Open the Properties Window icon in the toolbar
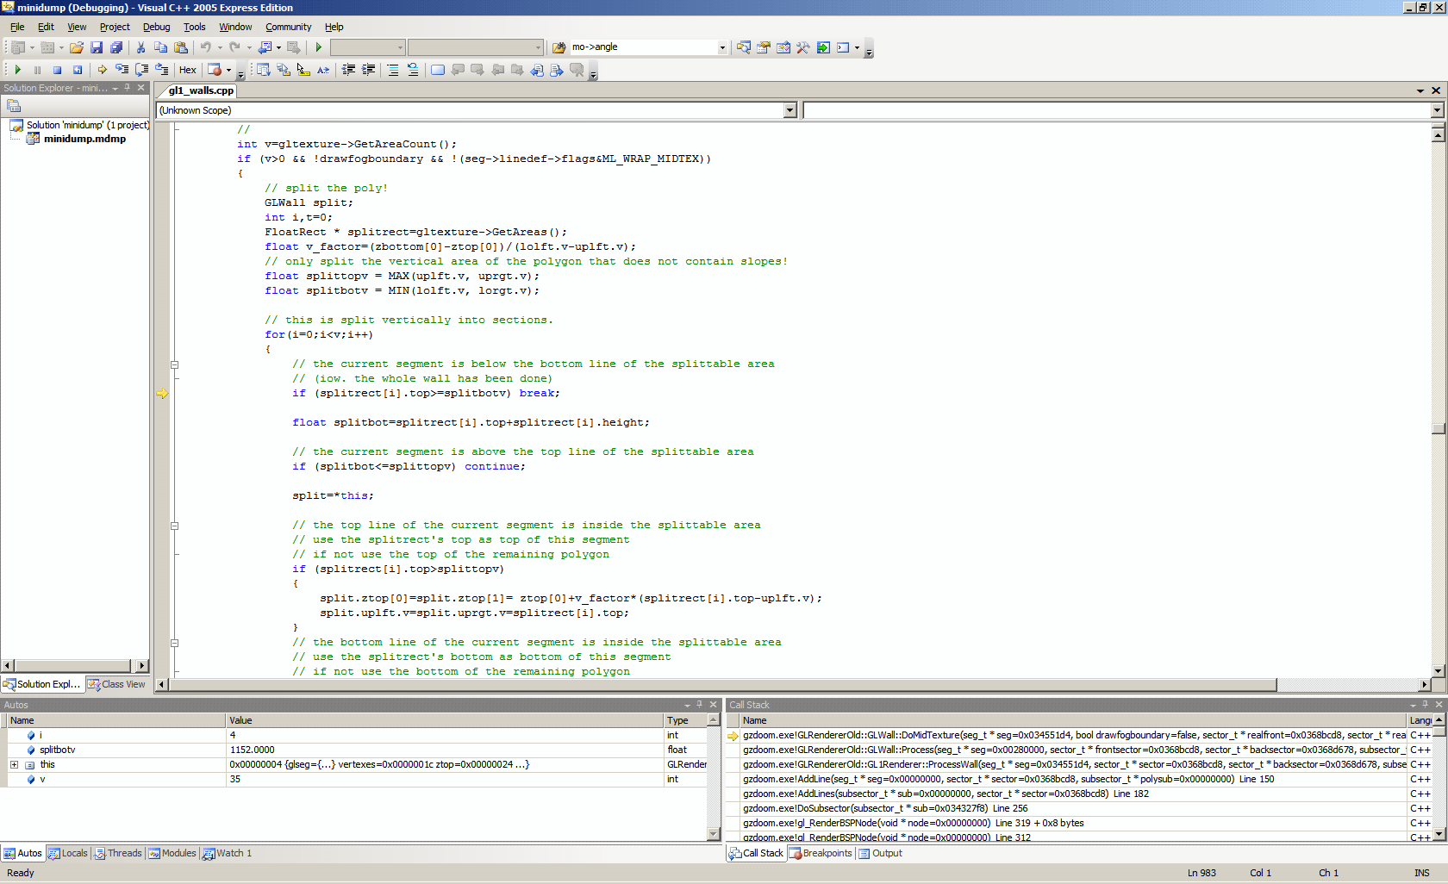Screen dimensions: 1448x884 764,47
